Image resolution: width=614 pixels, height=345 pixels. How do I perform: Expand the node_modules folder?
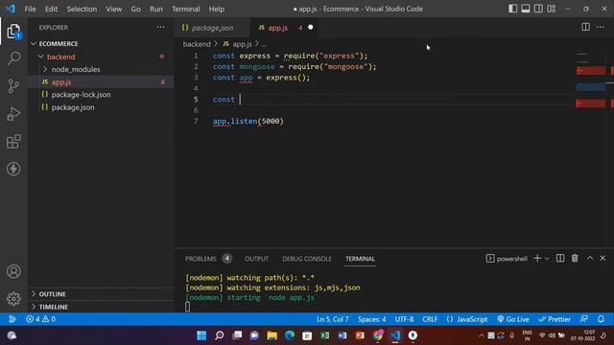pyautogui.click(x=101, y=69)
